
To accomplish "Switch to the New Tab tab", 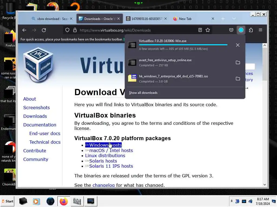I will [193, 19].
